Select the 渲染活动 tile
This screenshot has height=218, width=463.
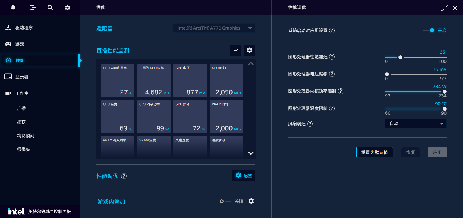pos(227,147)
